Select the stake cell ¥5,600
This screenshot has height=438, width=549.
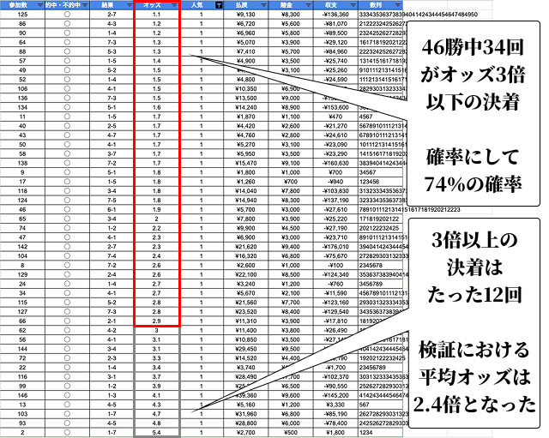(x=290, y=24)
